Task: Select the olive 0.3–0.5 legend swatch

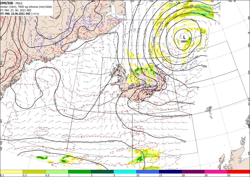Action: 34,172
